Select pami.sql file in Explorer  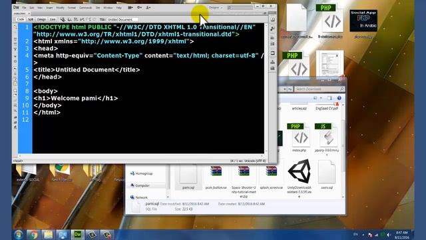(188, 177)
